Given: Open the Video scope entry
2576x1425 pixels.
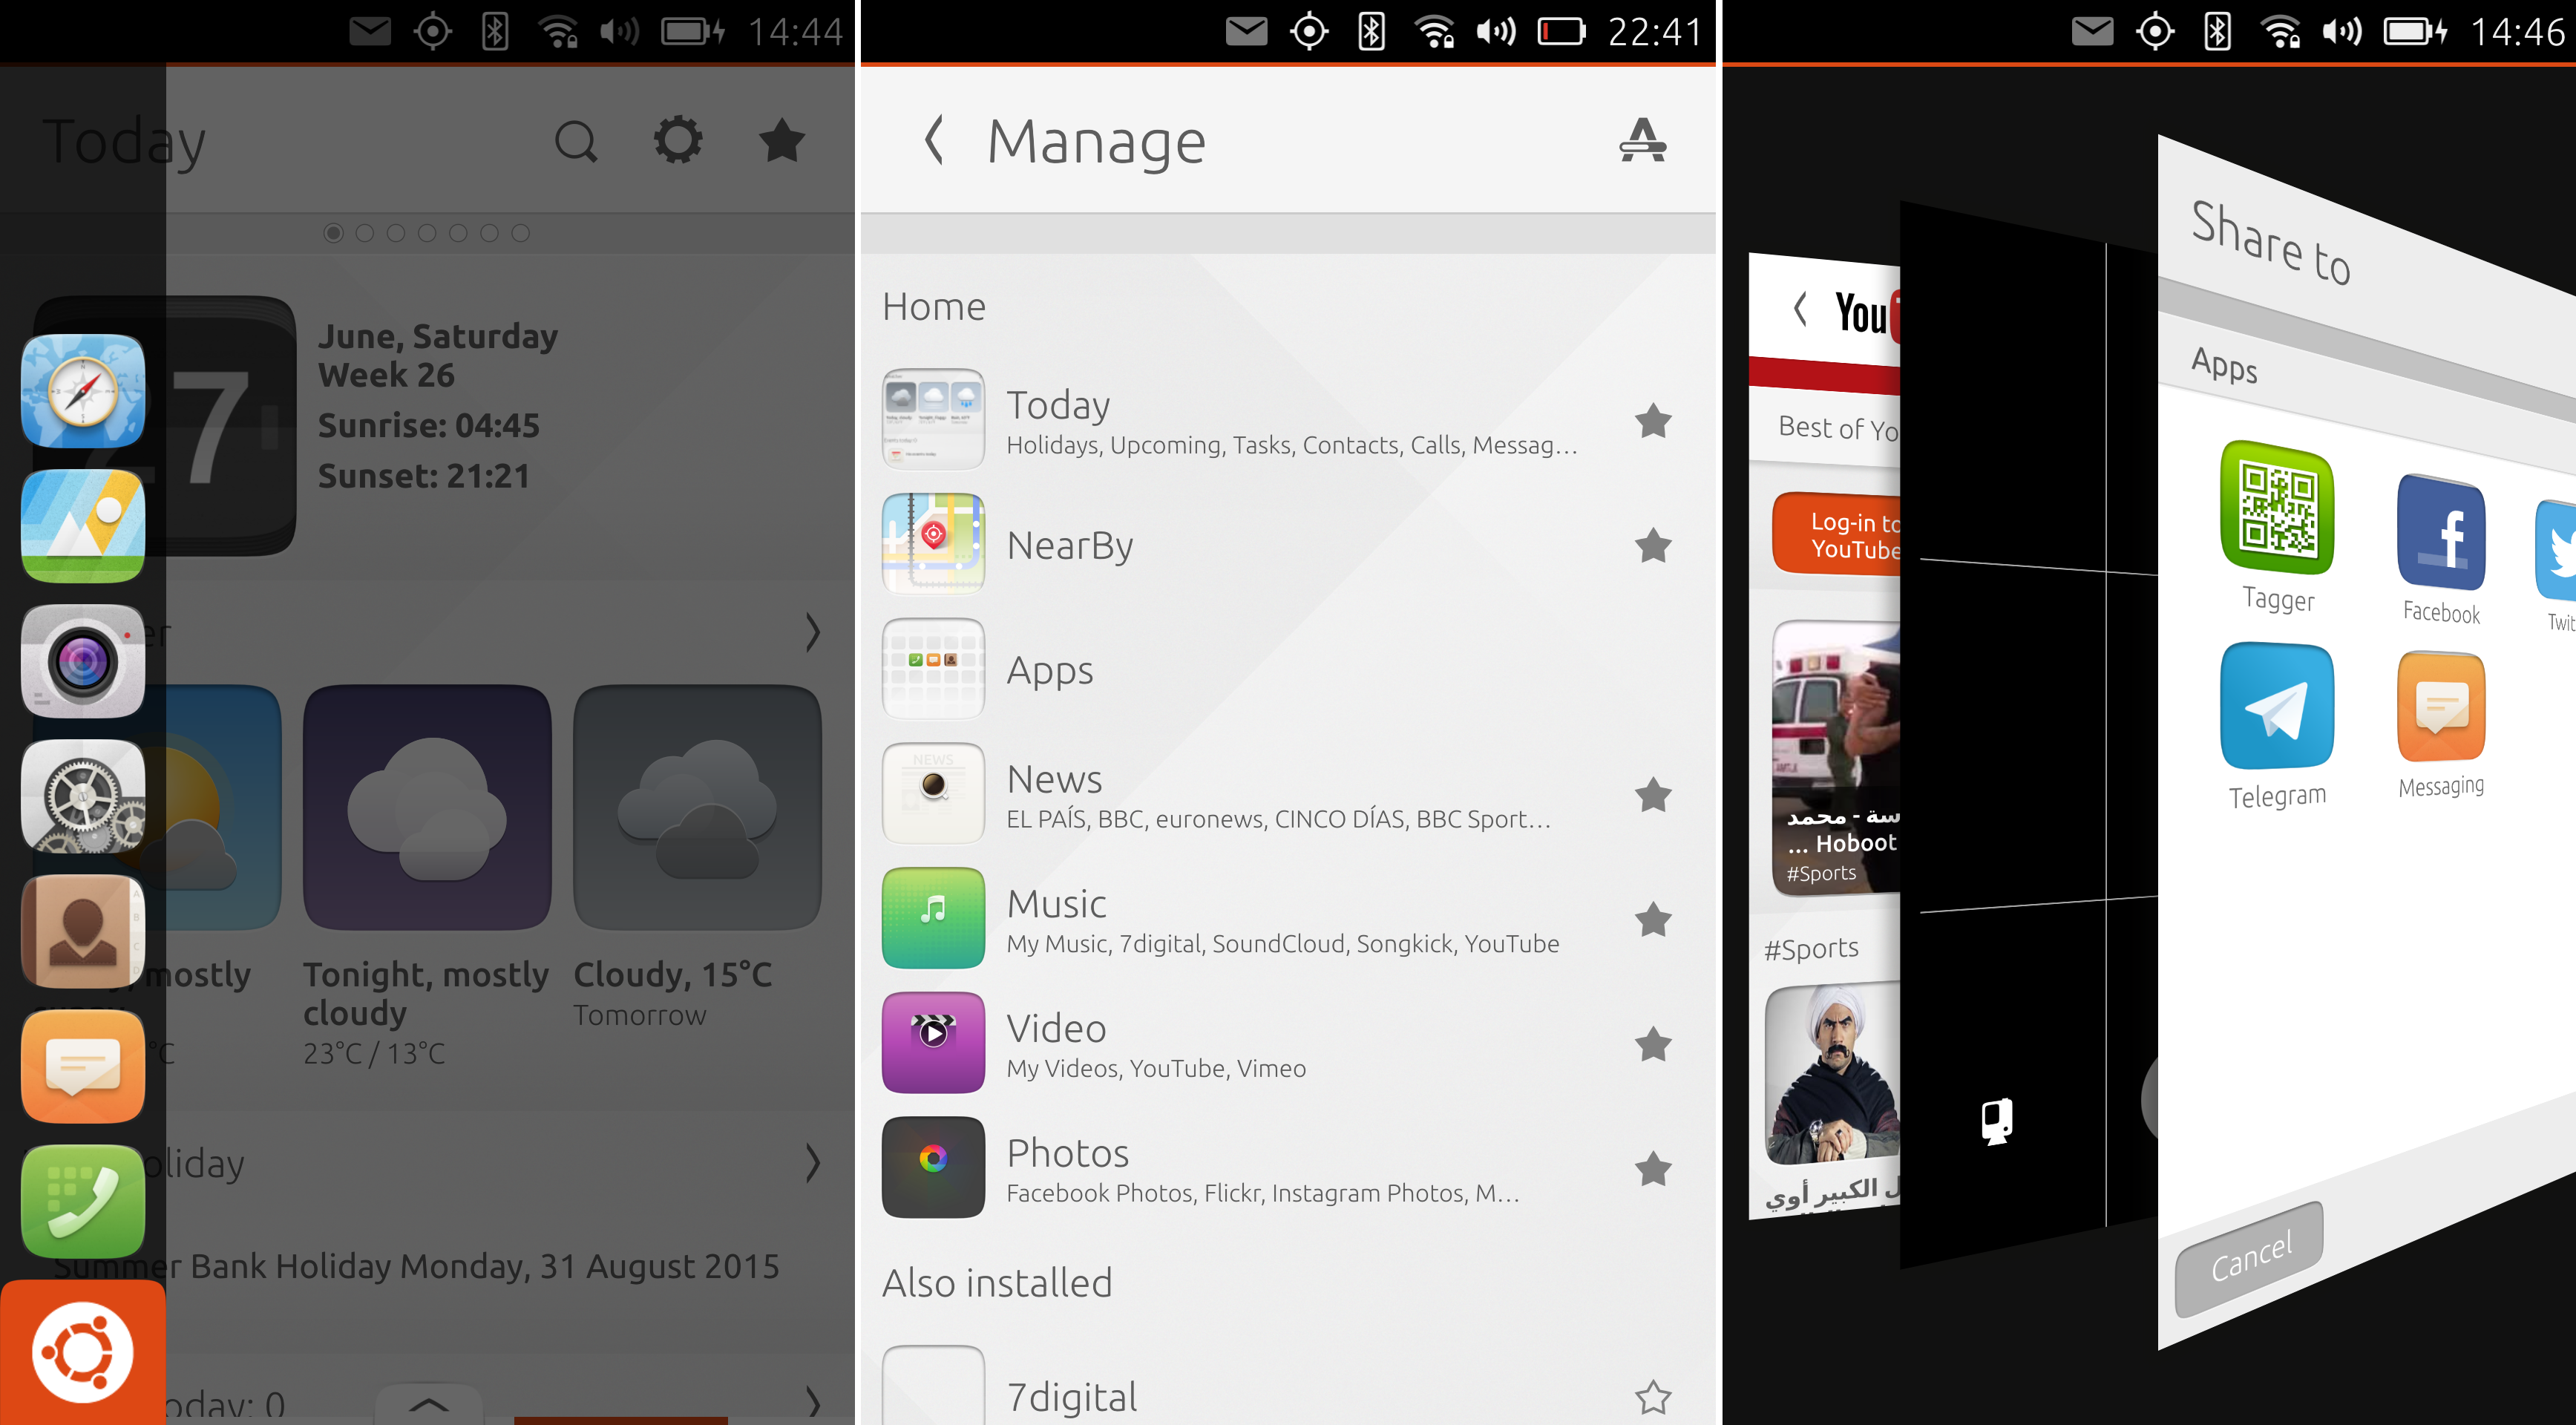Looking at the screenshot, I should click(1288, 1043).
